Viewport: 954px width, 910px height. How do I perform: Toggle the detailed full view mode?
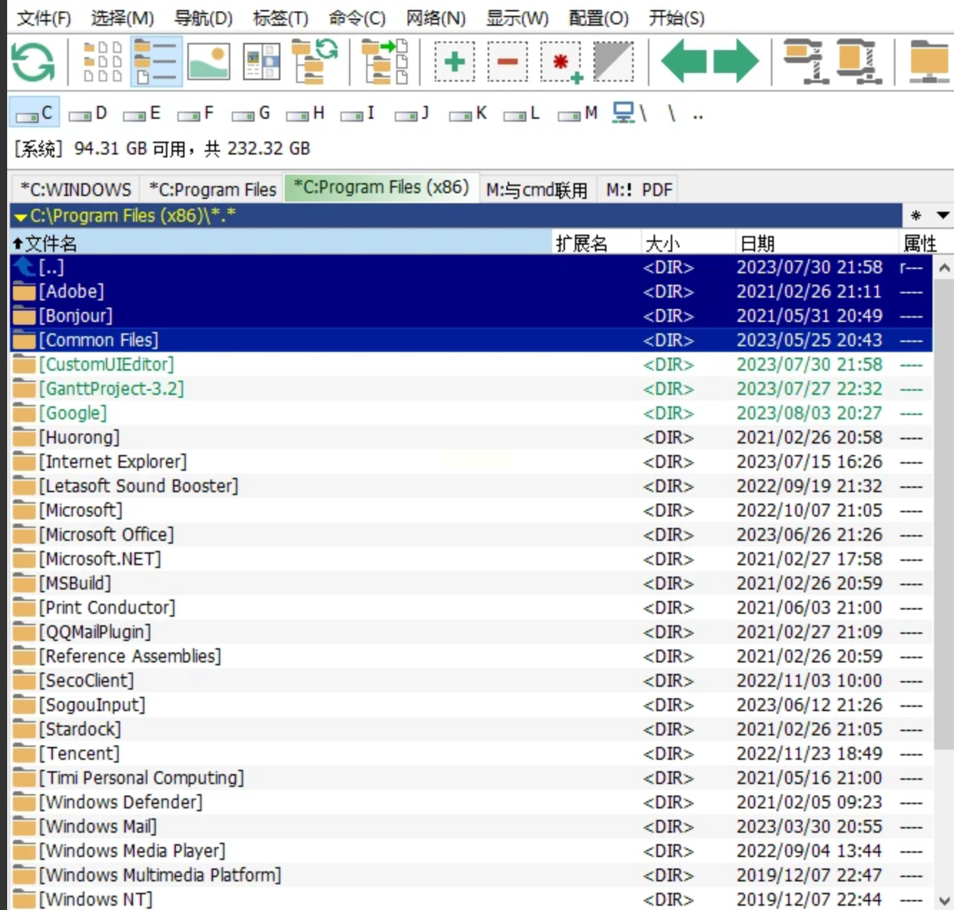[156, 62]
